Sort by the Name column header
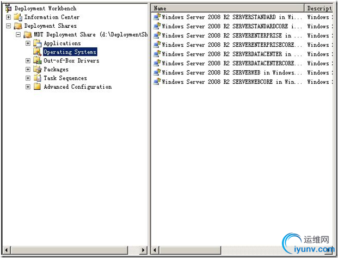The width and height of the screenshot is (338, 258). coord(228,8)
